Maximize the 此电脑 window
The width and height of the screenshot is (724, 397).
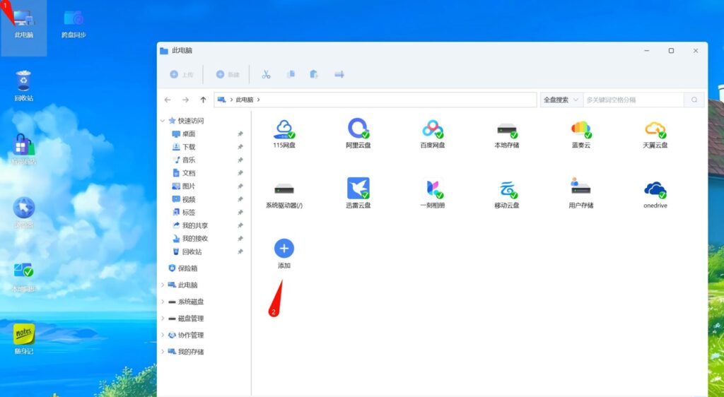[671, 51]
